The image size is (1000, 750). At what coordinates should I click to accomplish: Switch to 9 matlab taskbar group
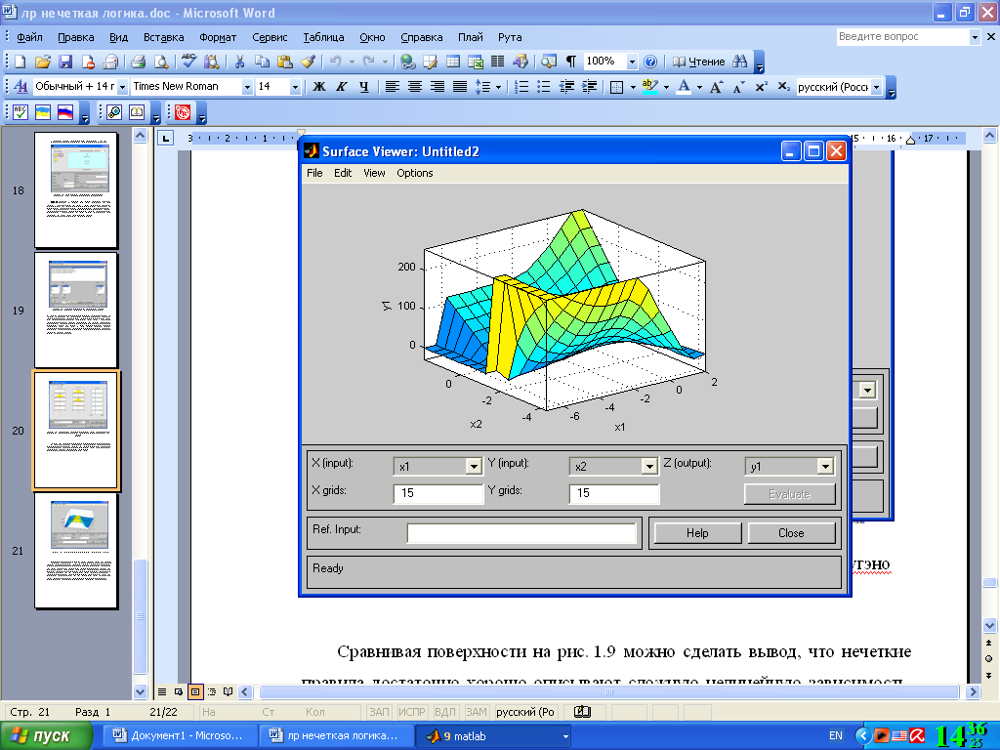click(x=494, y=736)
